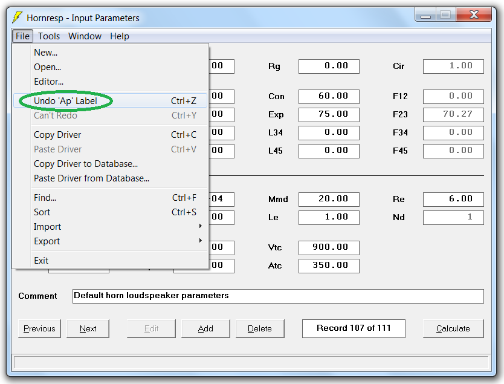Open the Window menu
Viewport: 504px width, 384px height.
[x=85, y=36]
